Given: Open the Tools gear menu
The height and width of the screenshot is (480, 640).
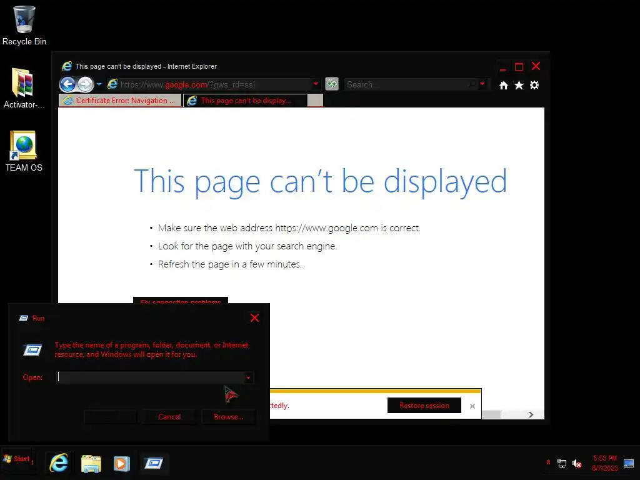Looking at the screenshot, I should (x=534, y=85).
